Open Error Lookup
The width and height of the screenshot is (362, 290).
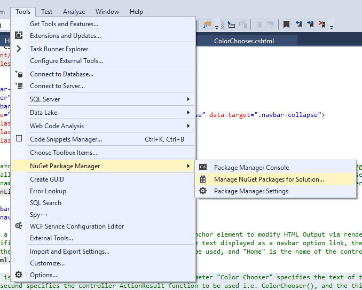coord(103,191)
